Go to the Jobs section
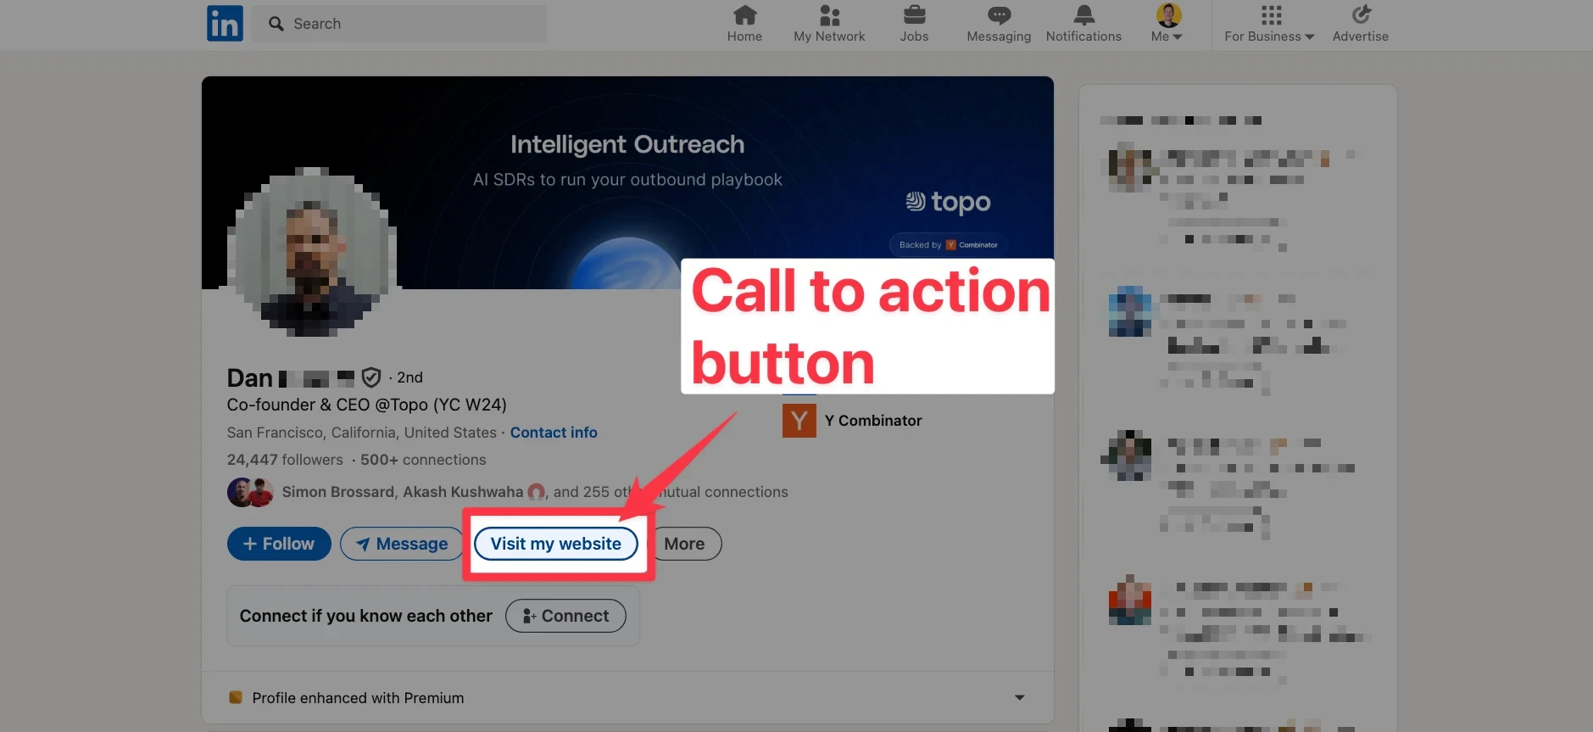 [x=914, y=24]
